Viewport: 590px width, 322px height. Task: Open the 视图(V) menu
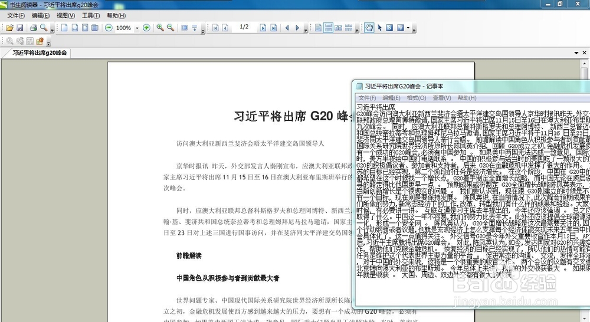(65, 15)
